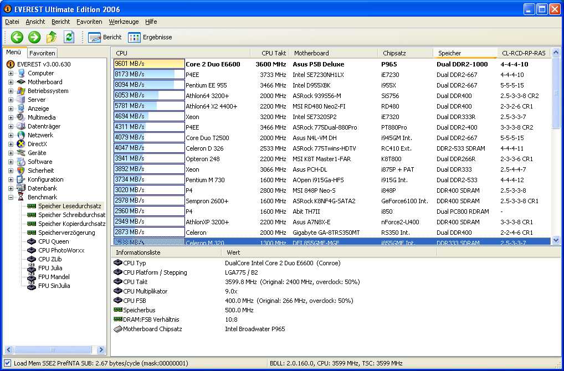Click the Netzwerk globe icon
The height and width of the screenshot is (371, 564).
[x=21, y=135]
